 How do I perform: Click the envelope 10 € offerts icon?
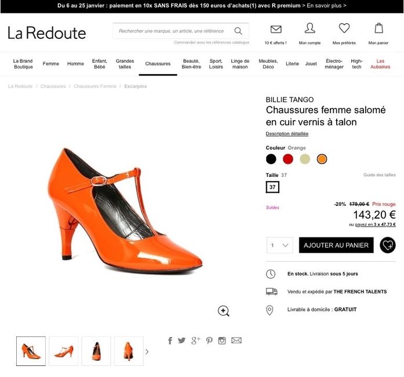[276, 29]
